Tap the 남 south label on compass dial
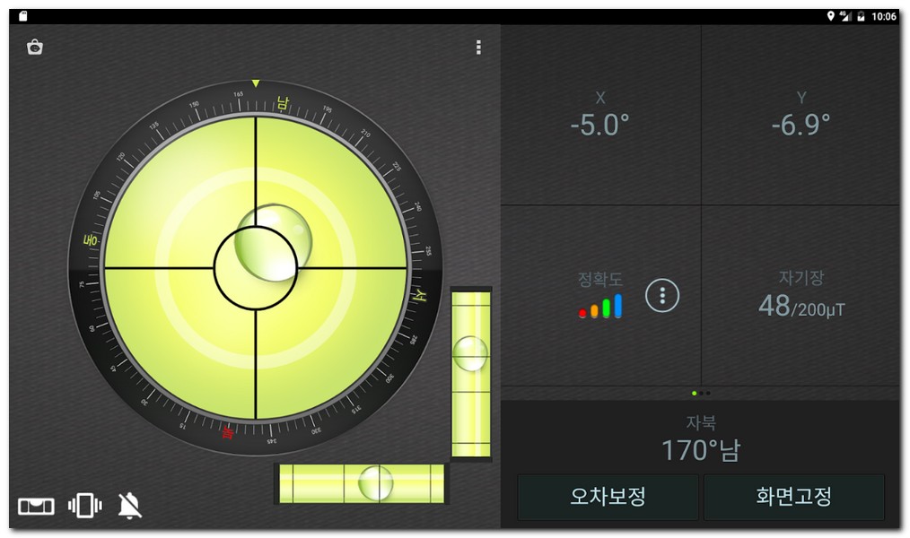This screenshot has height=538, width=910. click(x=282, y=103)
